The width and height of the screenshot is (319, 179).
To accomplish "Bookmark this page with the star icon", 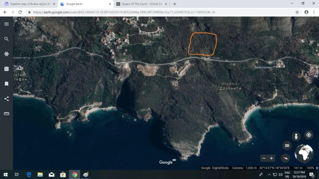I will [x=297, y=12].
